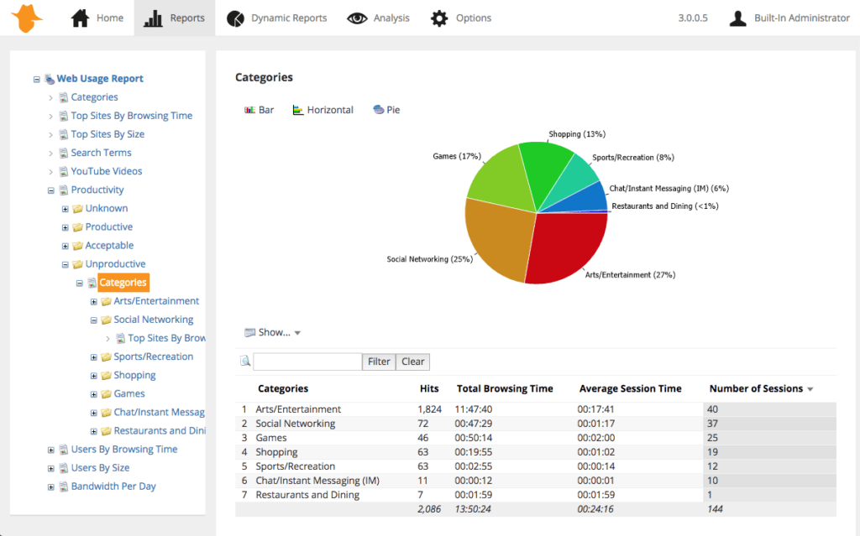The width and height of the screenshot is (860, 536).
Task: Open Dynamic Reports via the circular arrow icon
Action: [235, 17]
